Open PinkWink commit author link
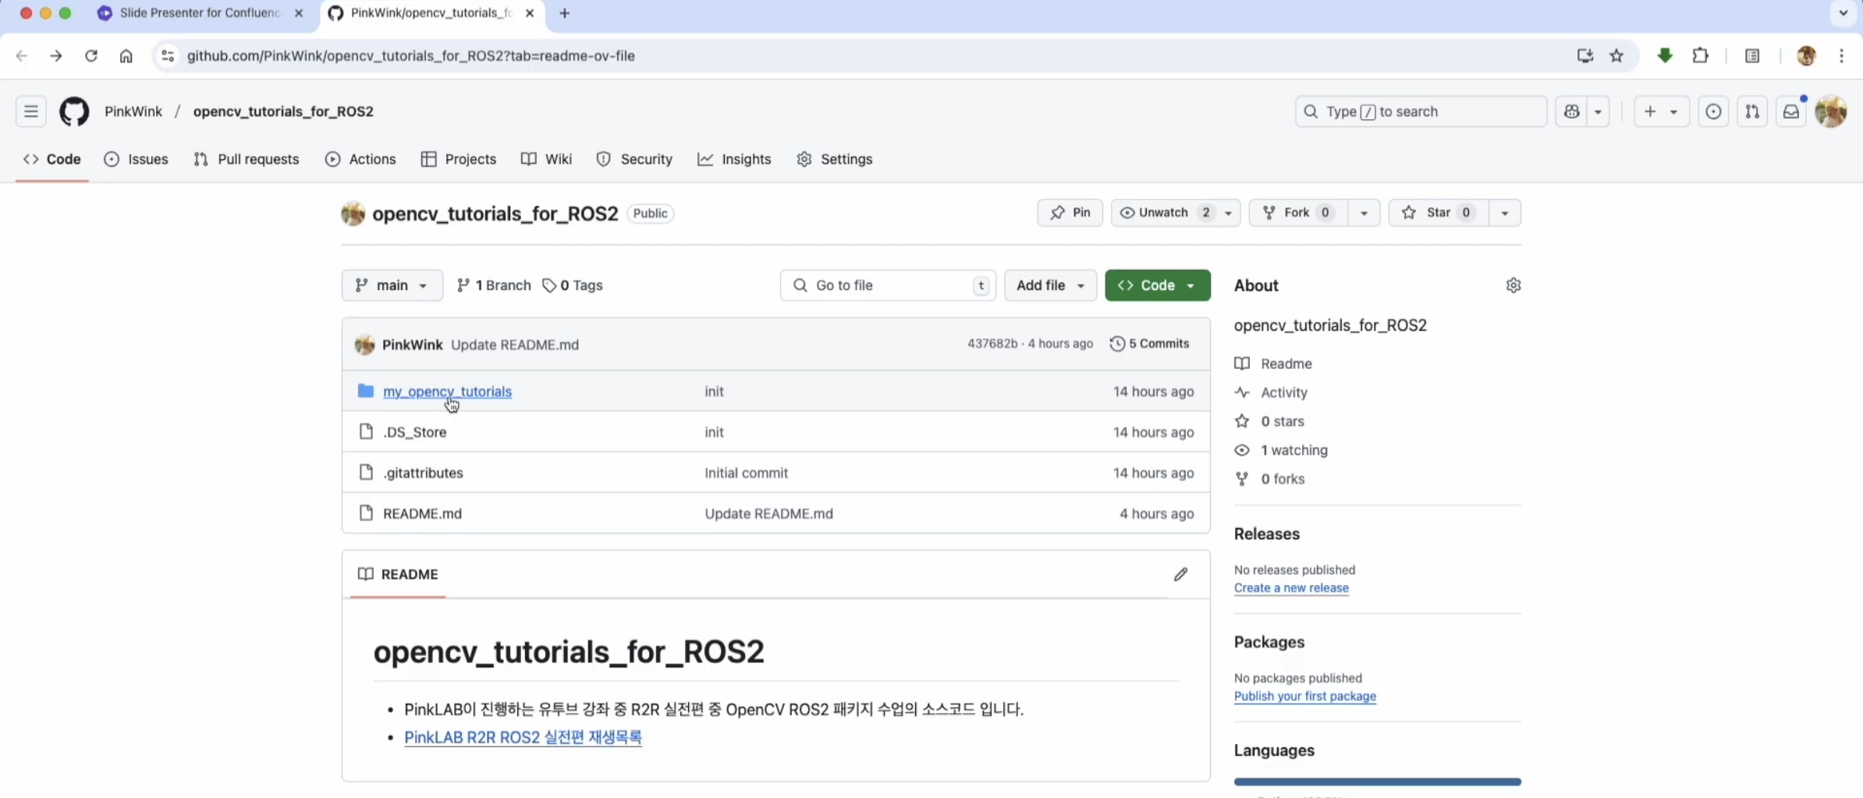Image resolution: width=1863 pixels, height=798 pixels. pyautogui.click(x=412, y=345)
